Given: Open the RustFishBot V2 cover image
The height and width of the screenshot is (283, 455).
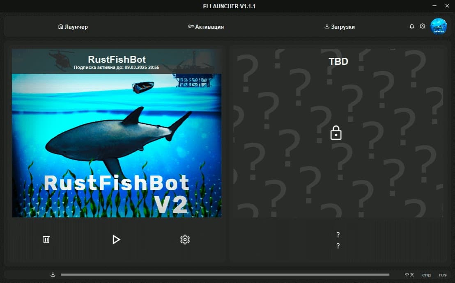Looking at the screenshot, I should click(x=116, y=146).
